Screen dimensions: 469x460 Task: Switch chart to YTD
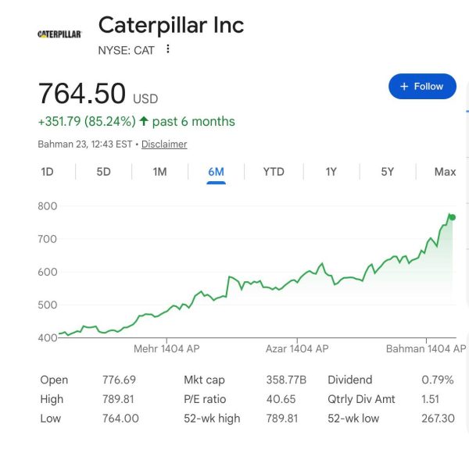tap(274, 172)
